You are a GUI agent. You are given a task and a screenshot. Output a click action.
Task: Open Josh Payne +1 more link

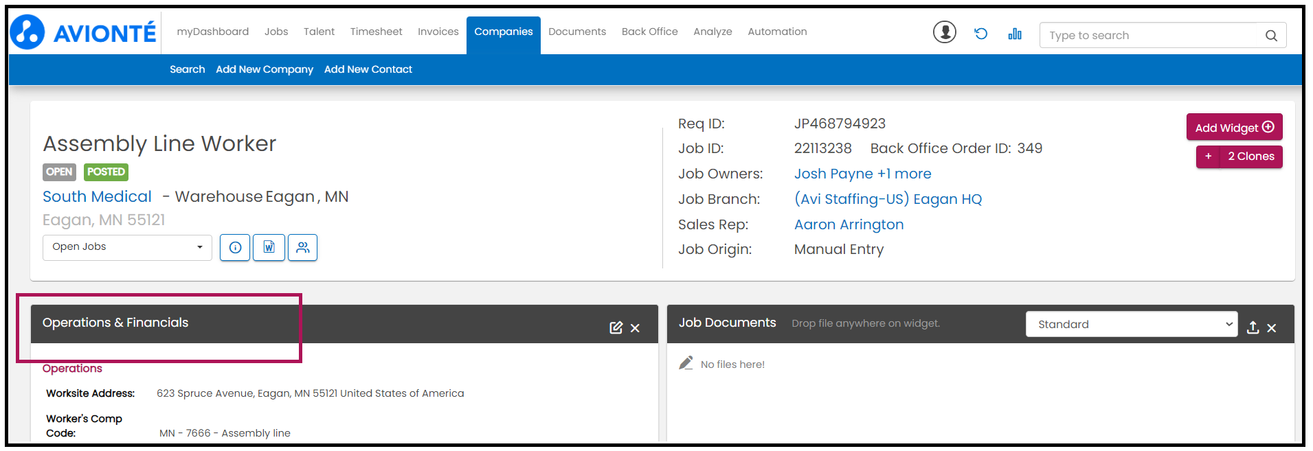(862, 174)
